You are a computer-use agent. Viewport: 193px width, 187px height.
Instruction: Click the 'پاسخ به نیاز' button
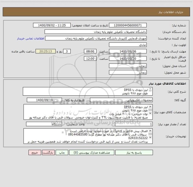click(134, 152)
